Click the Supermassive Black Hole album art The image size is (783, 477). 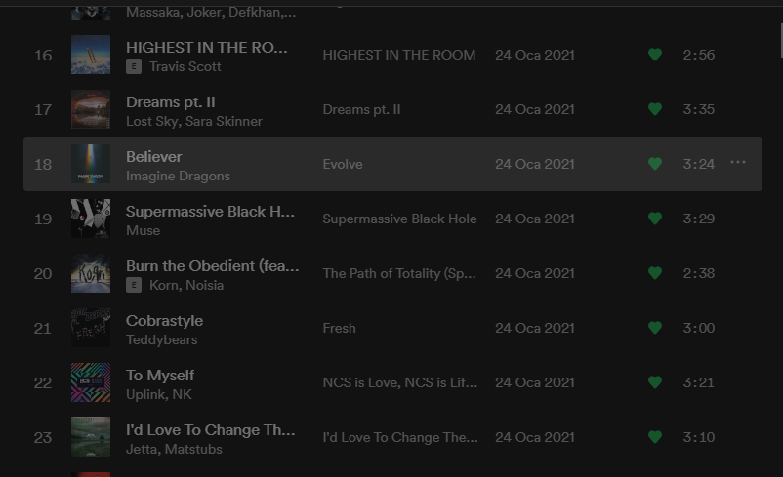point(91,219)
